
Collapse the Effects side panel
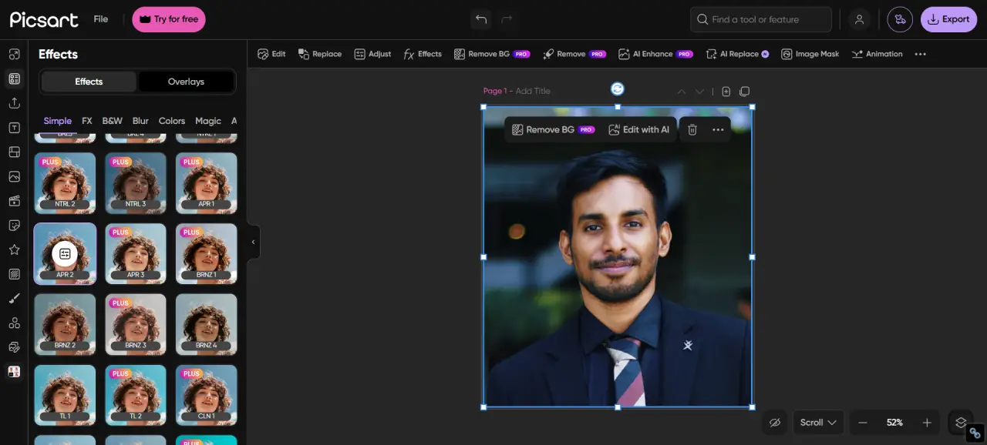253,242
